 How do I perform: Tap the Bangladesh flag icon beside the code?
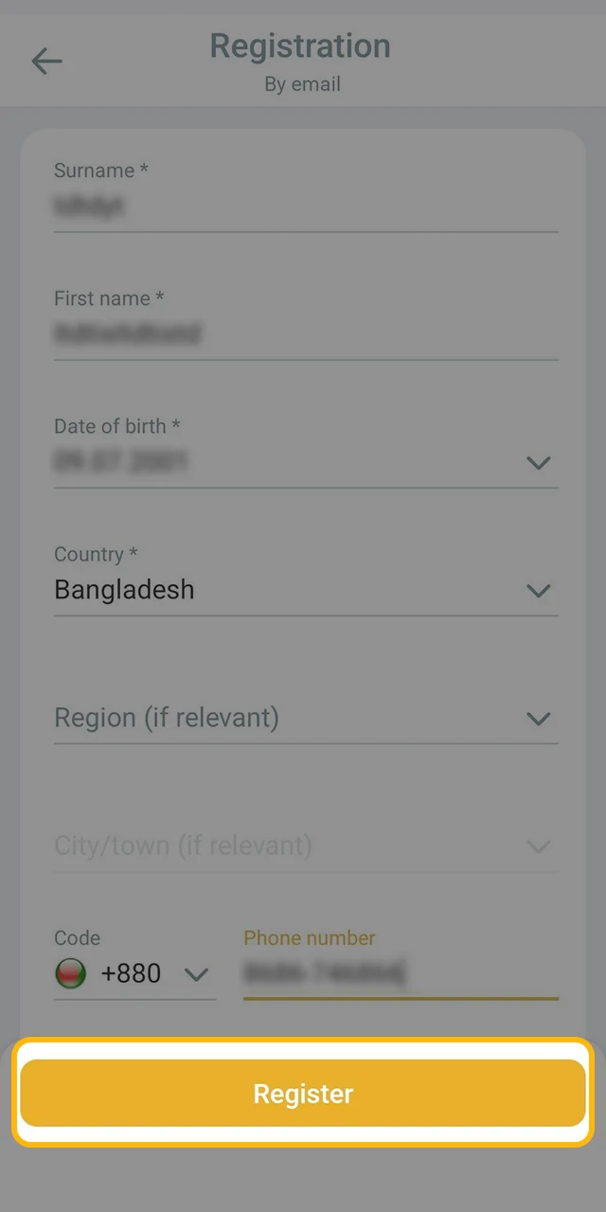click(x=71, y=973)
